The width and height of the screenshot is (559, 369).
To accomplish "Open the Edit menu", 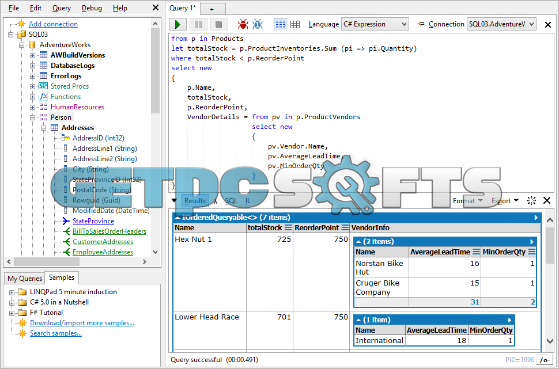I will (x=36, y=8).
